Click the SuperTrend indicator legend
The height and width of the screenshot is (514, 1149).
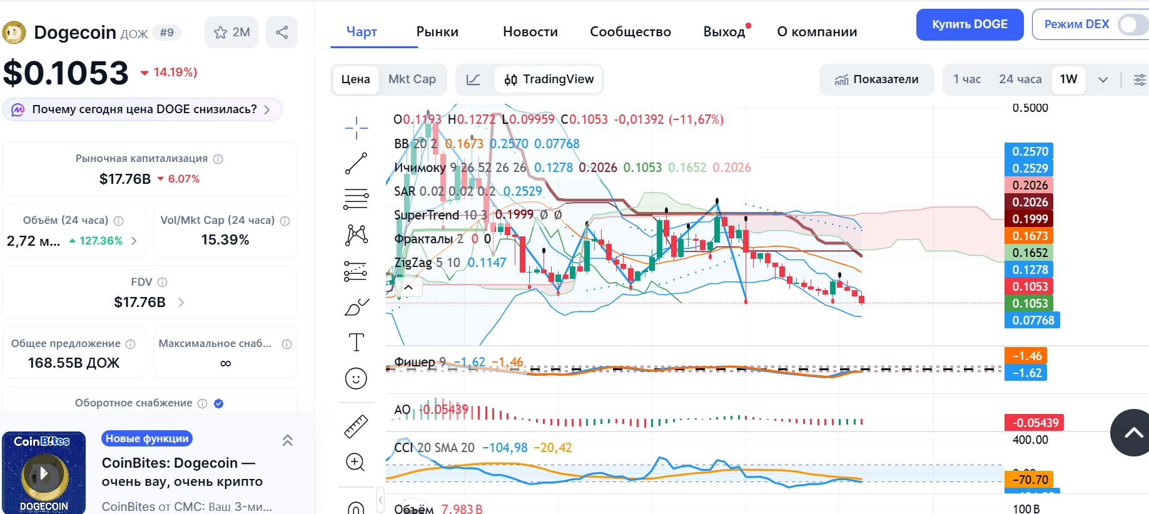[x=478, y=214]
